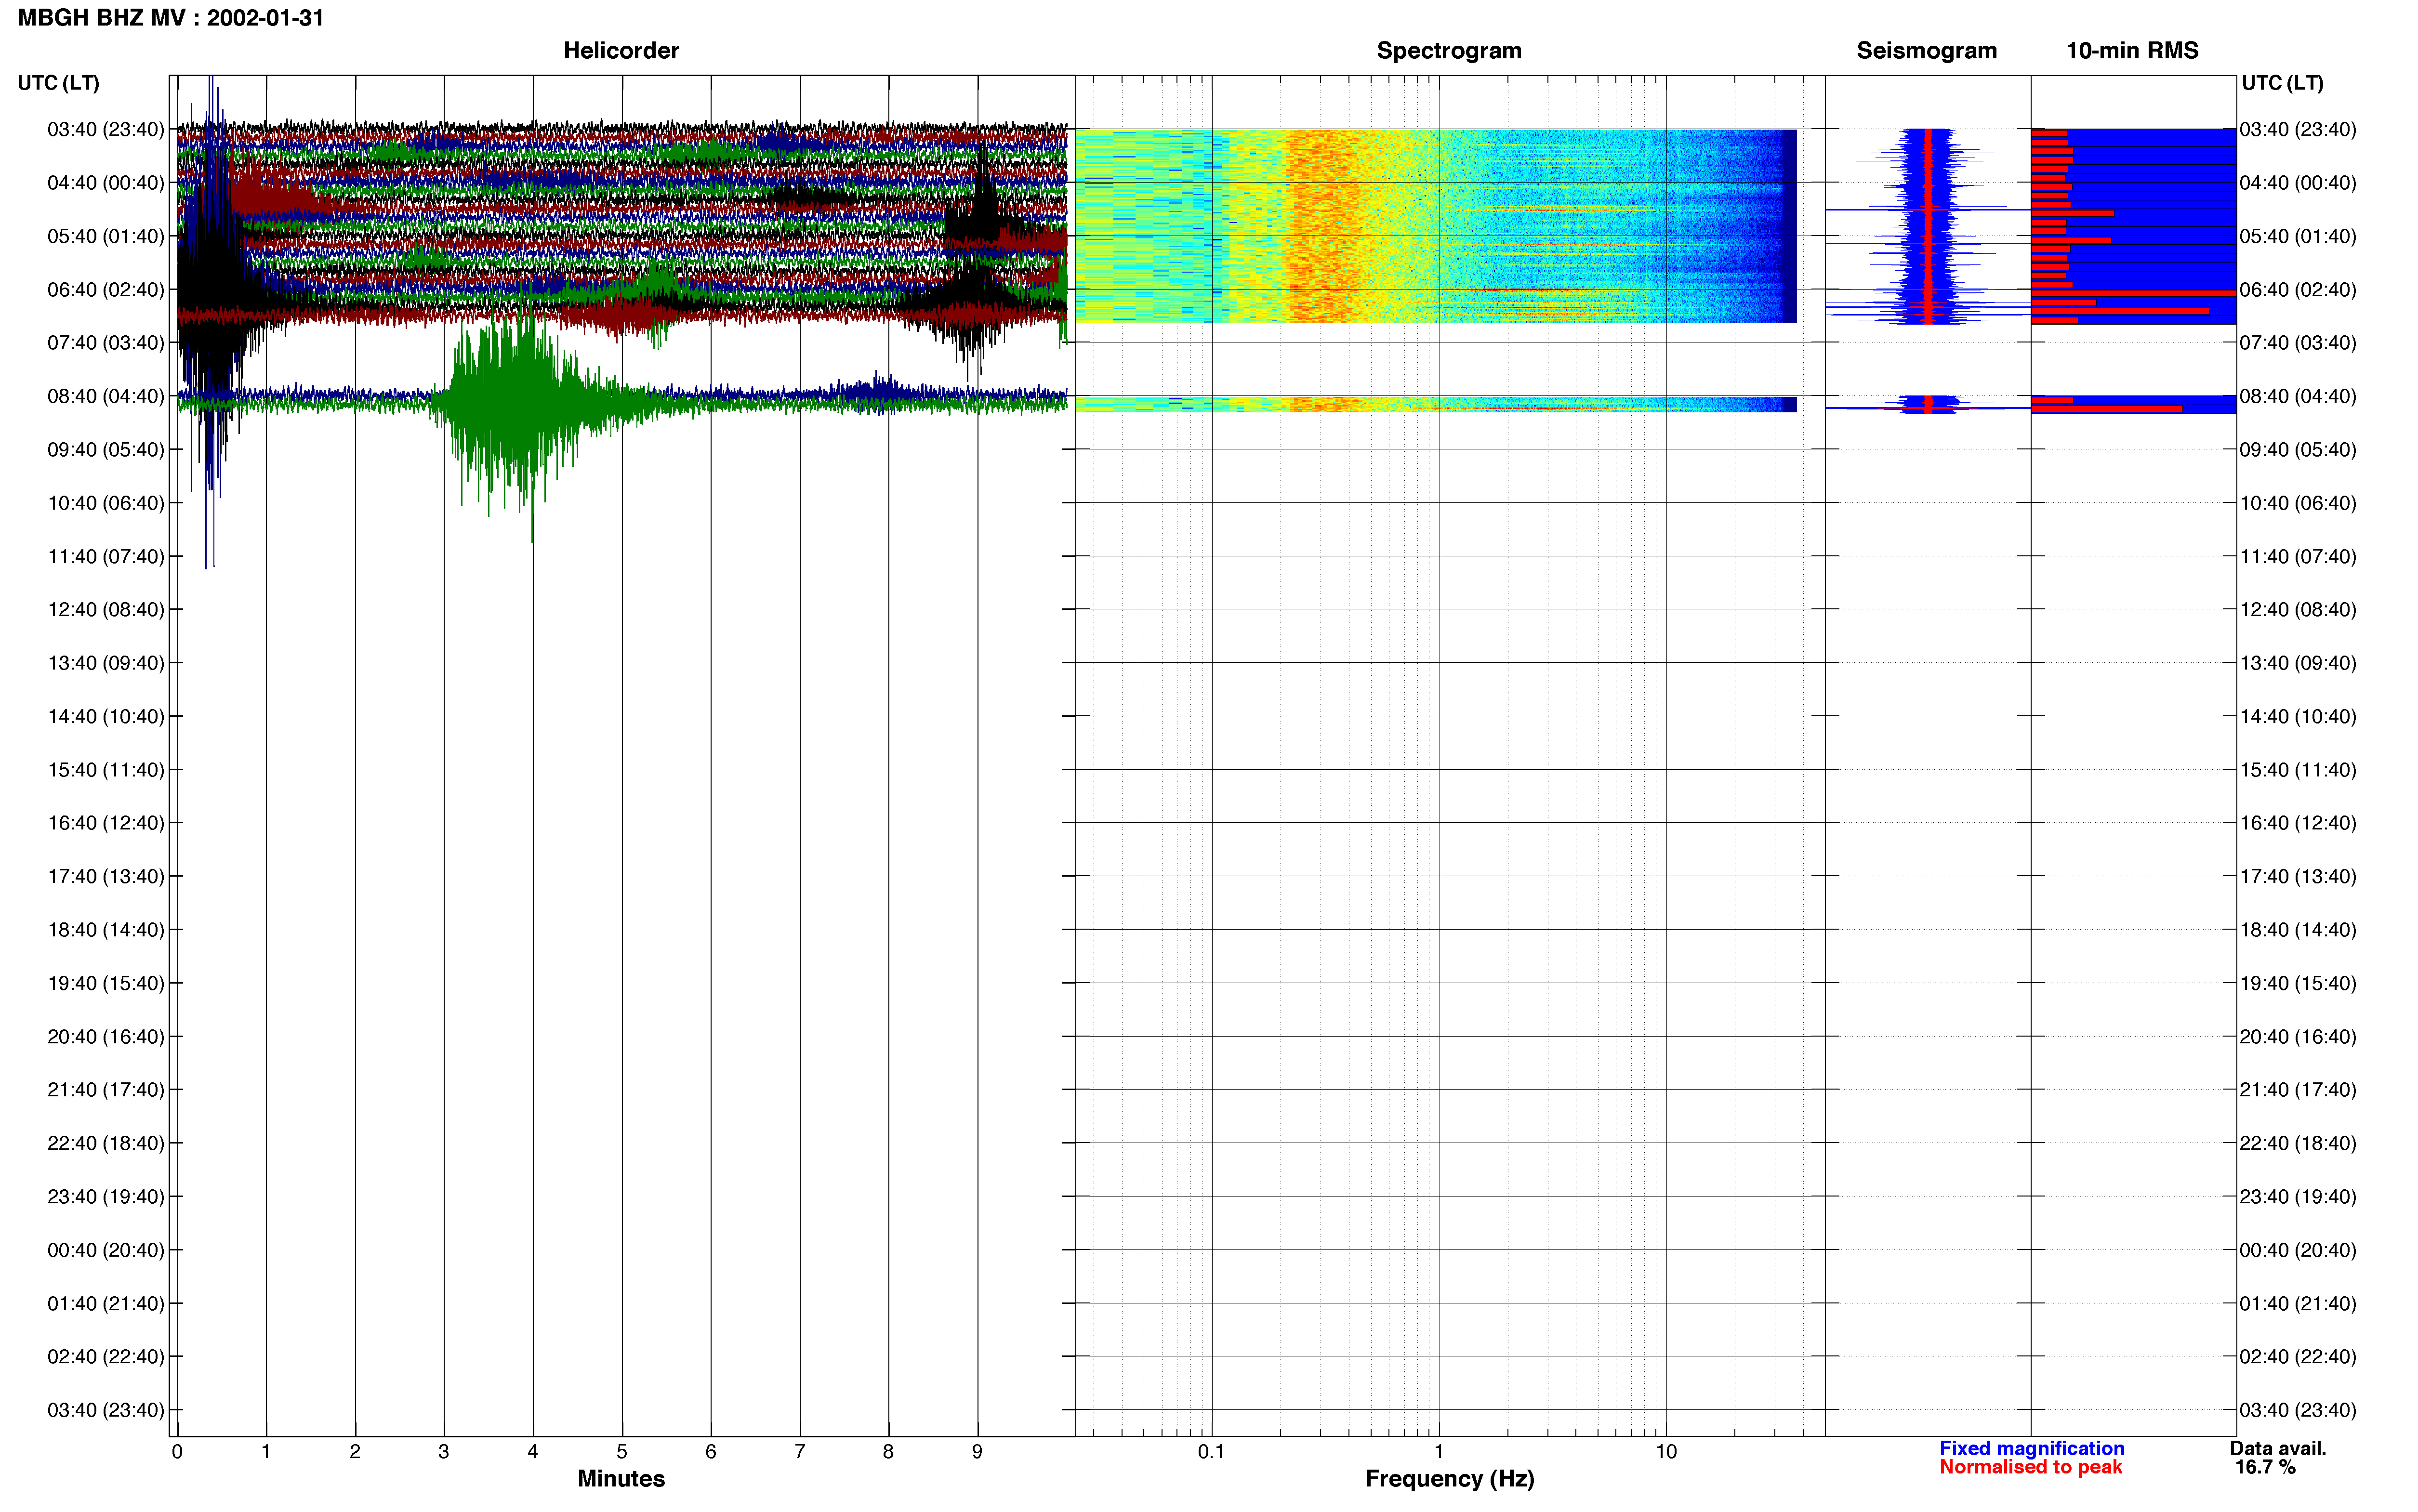This screenshot has width=2418, height=1512.
Task: Click left time label '08:40 (04:40)'
Action: [x=106, y=396]
